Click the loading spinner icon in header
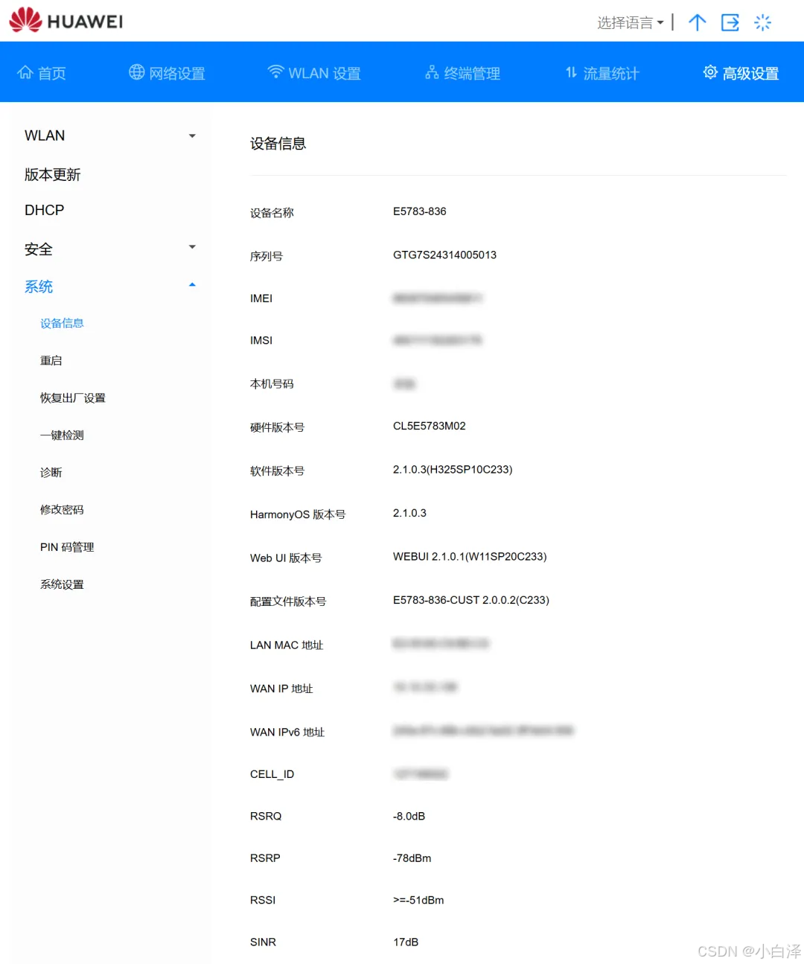The width and height of the screenshot is (804, 964). [763, 22]
